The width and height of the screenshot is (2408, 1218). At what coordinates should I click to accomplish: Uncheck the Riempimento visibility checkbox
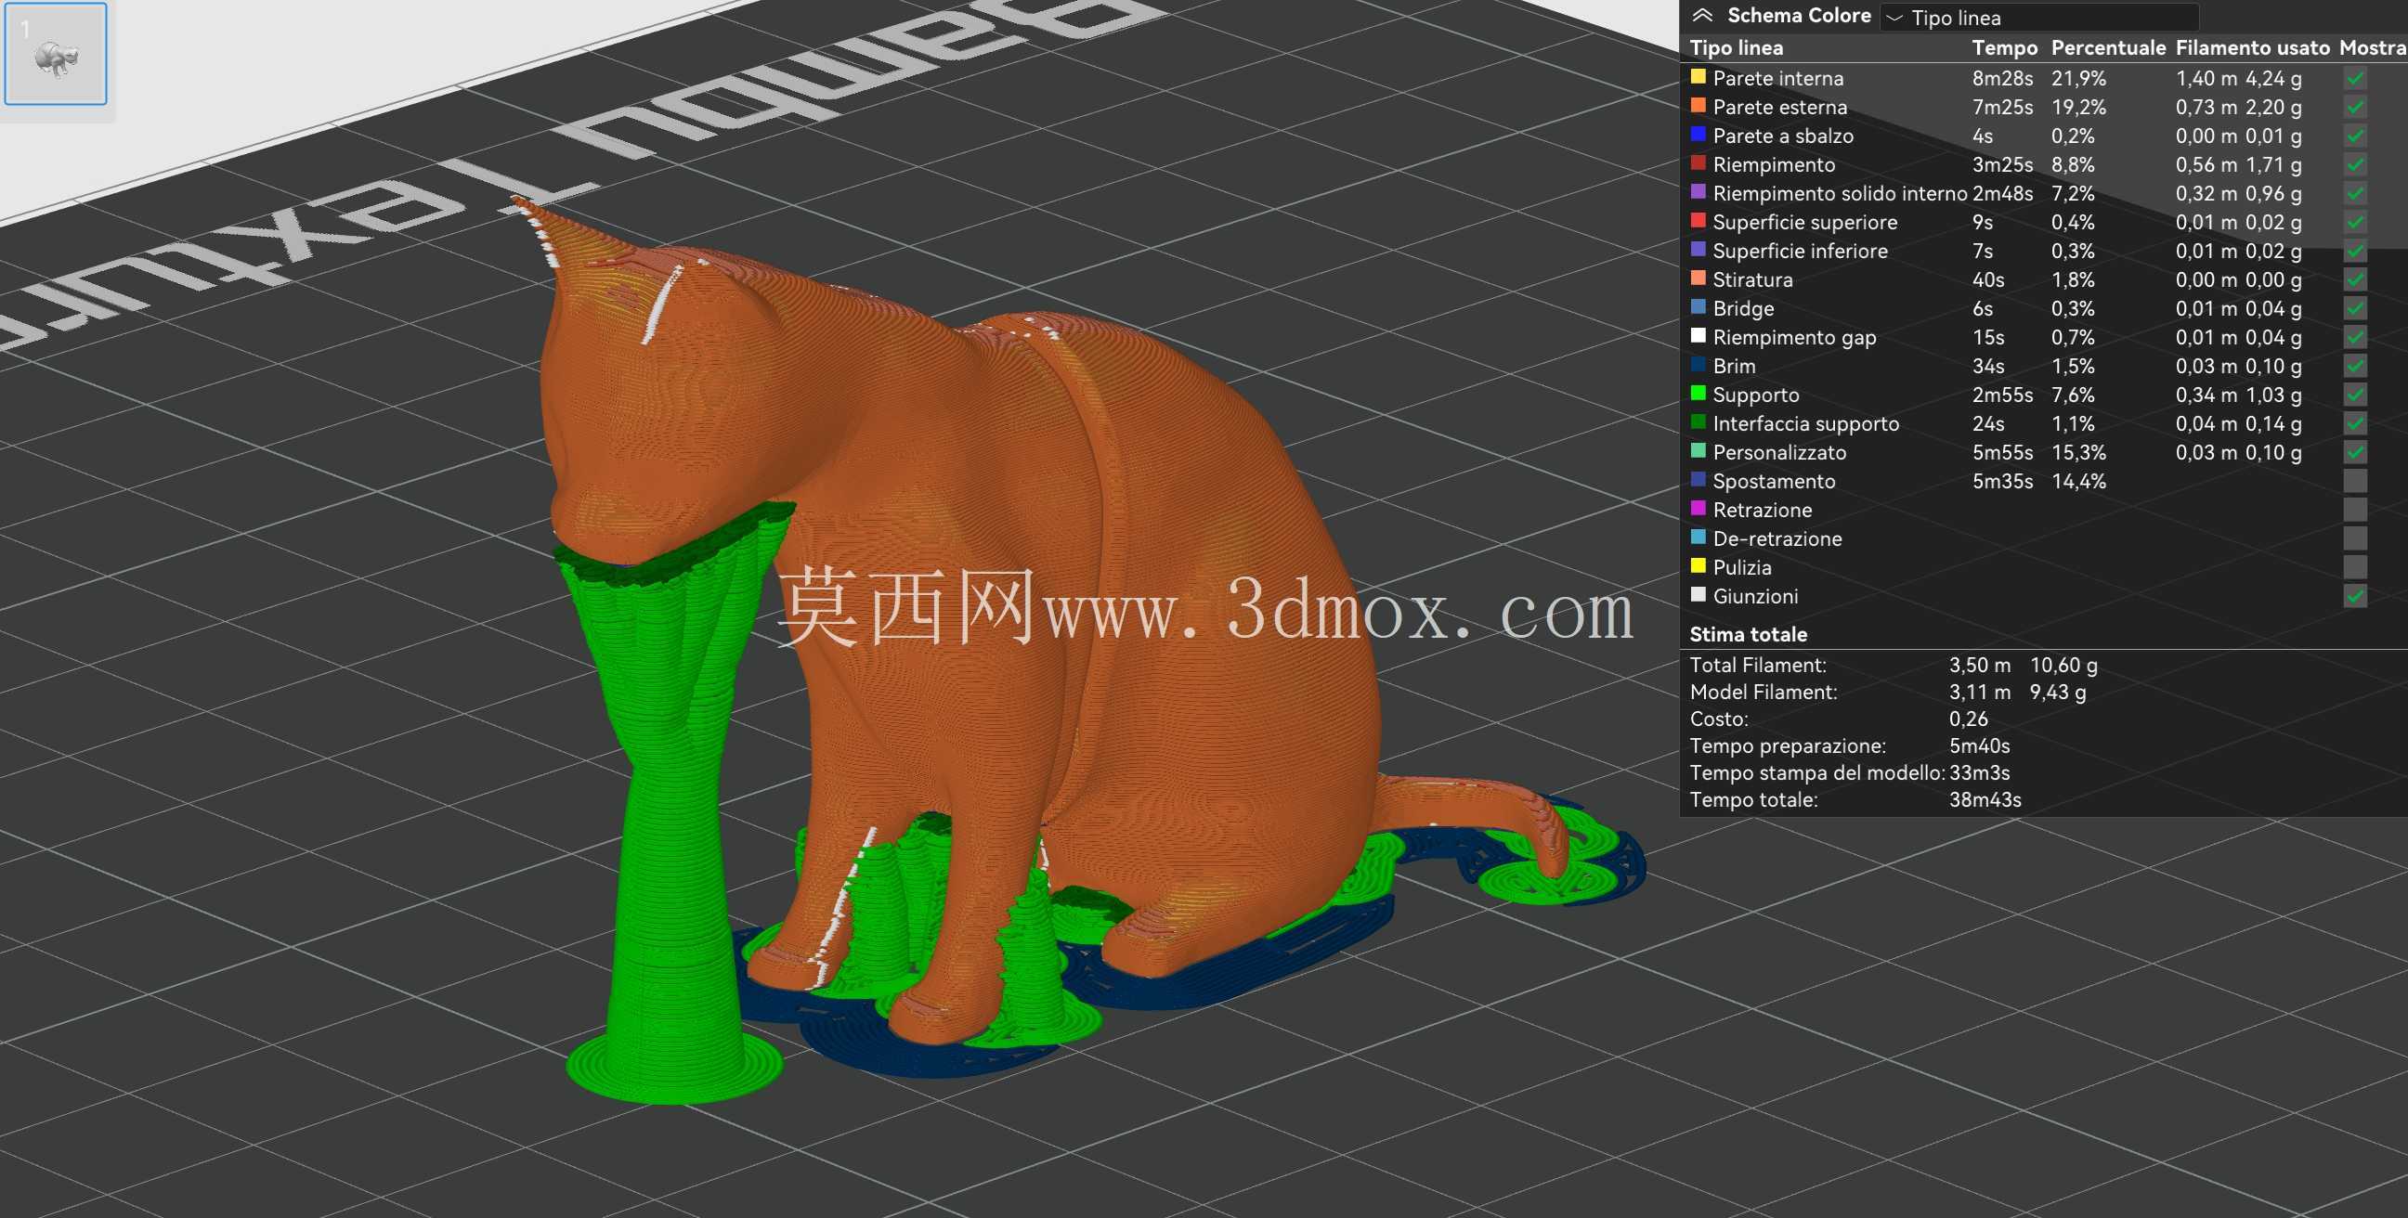coord(2355,165)
